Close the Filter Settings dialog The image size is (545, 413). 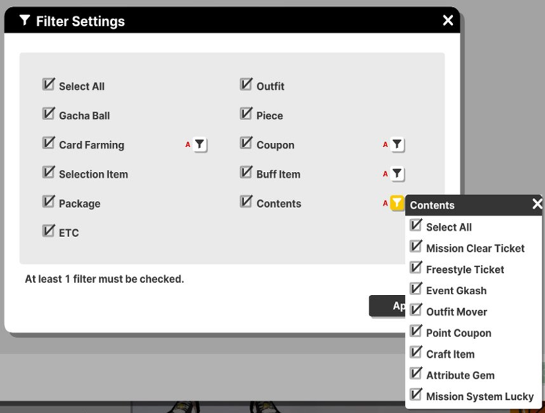point(448,21)
